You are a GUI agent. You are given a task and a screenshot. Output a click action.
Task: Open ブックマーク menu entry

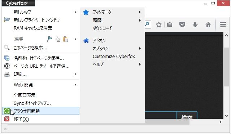[x=113, y=12]
